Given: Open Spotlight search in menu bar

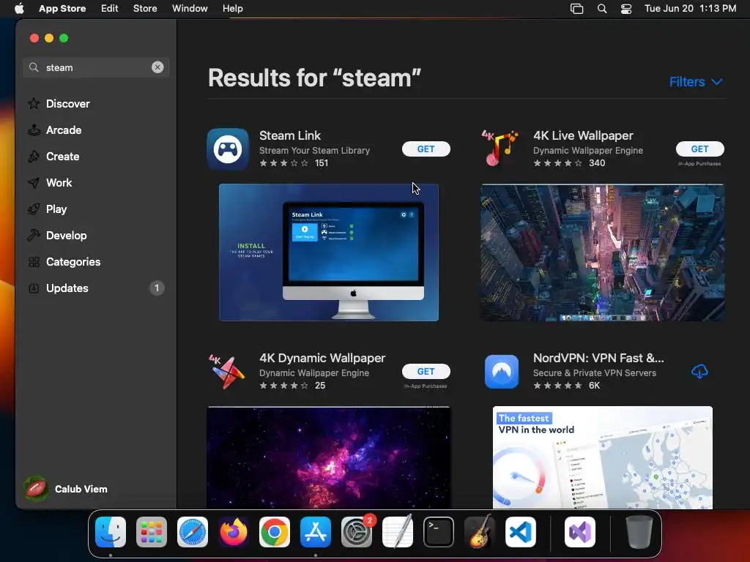Looking at the screenshot, I should point(602,9).
